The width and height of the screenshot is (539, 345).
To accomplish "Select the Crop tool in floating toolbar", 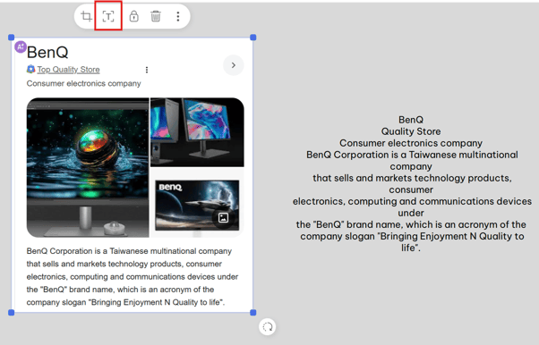I will (86, 16).
